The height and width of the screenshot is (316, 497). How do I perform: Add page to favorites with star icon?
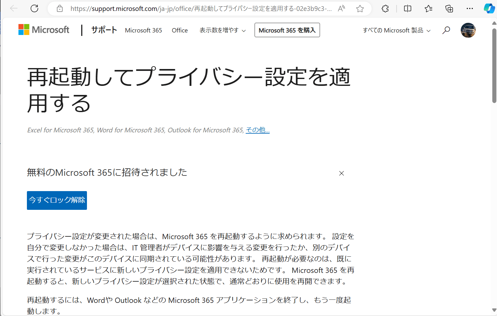coord(360,9)
